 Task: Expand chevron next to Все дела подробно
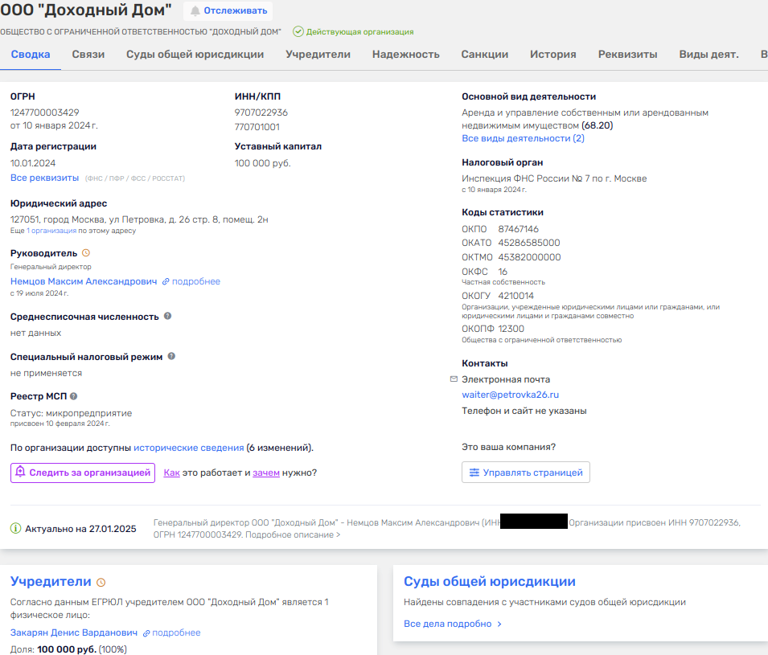click(x=499, y=624)
